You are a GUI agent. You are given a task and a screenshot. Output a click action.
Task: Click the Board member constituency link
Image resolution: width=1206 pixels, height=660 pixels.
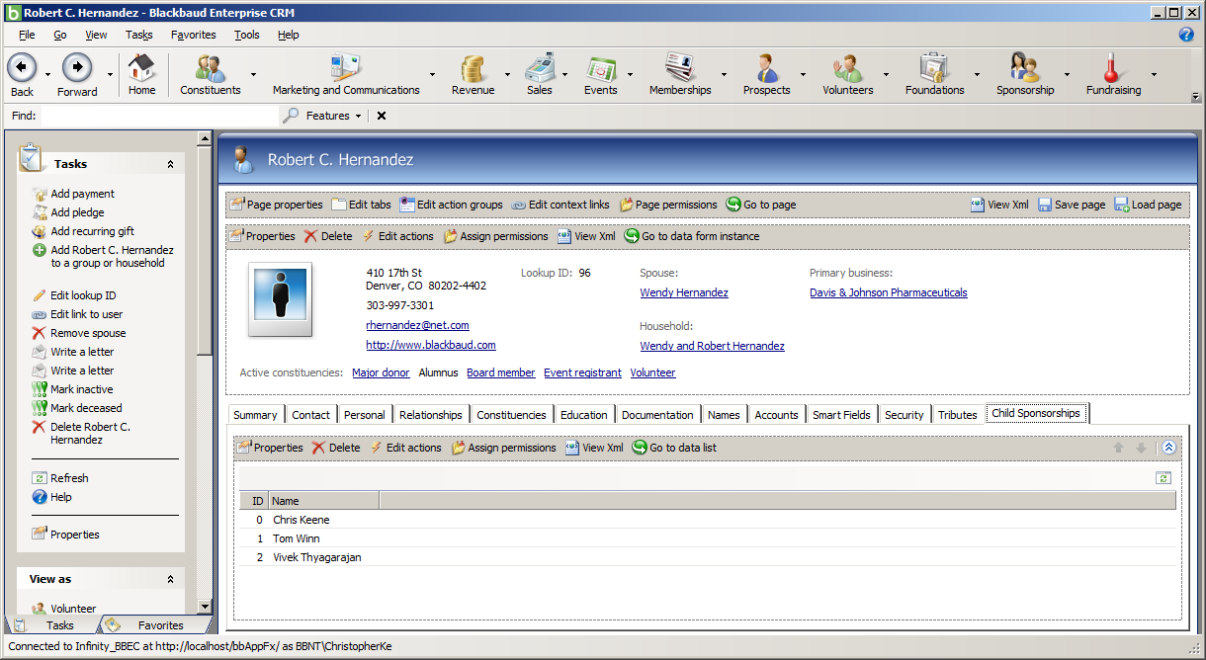501,372
